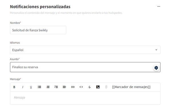Click into the Mensaje text area
The width and height of the screenshot is (173, 108).
click(x=85, y=98)
